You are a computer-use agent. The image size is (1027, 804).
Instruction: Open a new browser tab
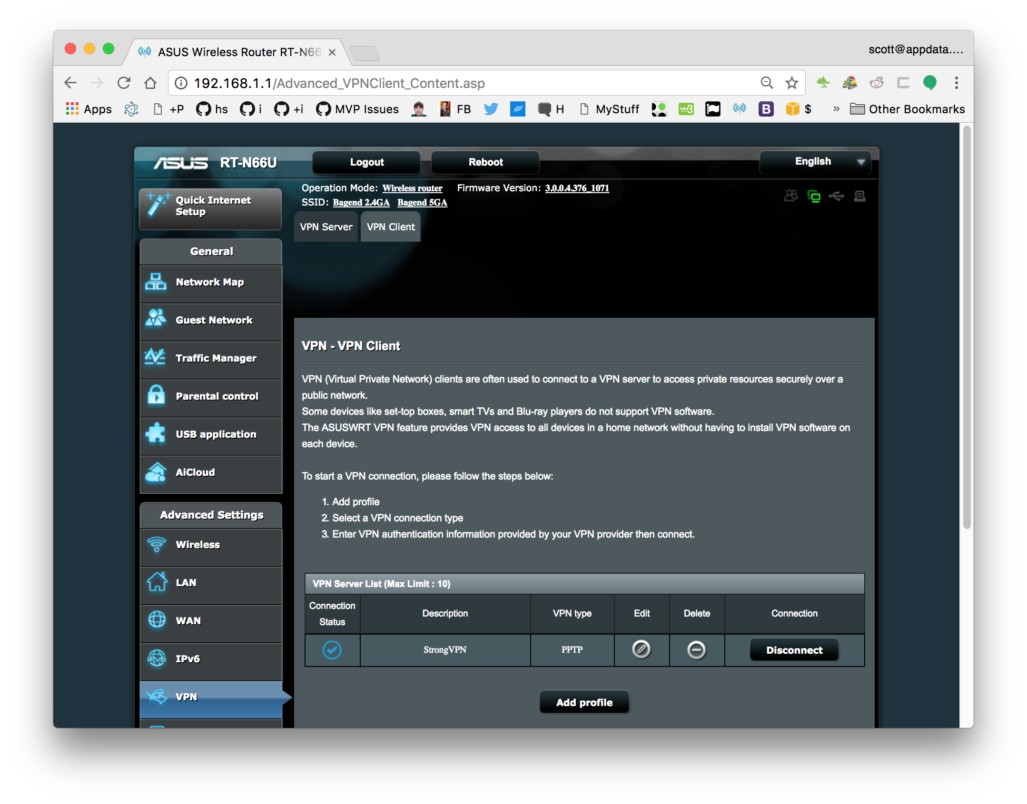click(x=365, y=53)
